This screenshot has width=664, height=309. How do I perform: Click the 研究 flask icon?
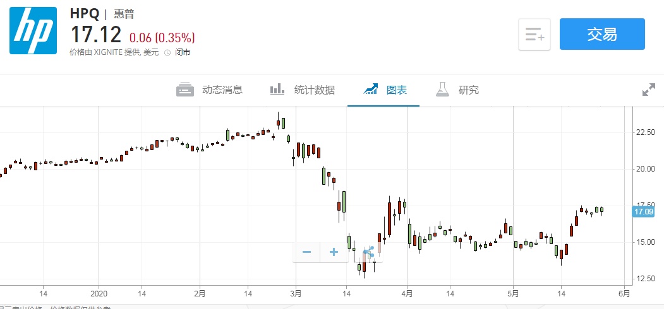(442, 90)
